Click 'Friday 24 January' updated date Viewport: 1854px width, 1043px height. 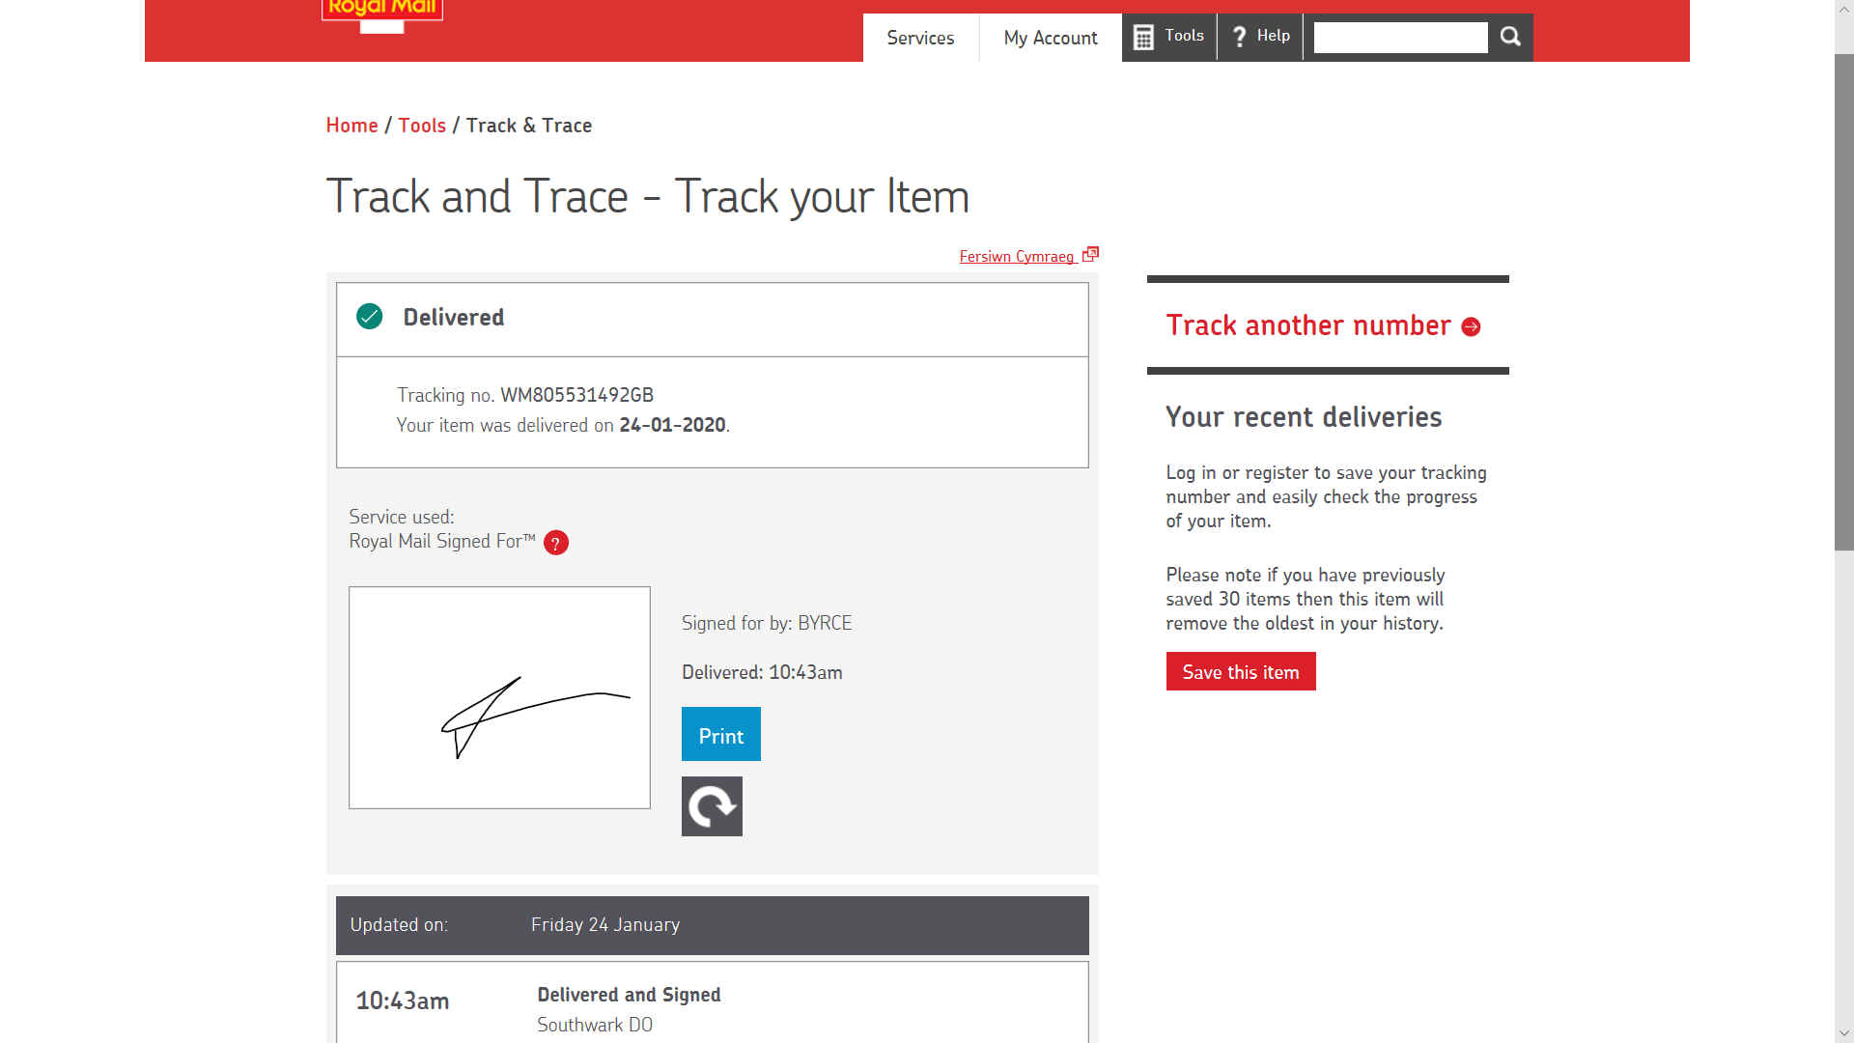click(x=605, y=924)
